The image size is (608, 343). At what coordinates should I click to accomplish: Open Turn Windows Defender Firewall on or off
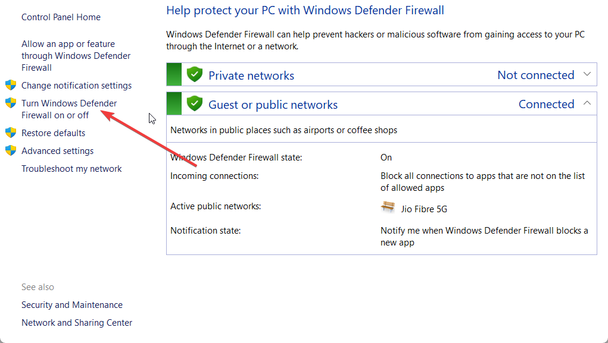pyautogui.click(x=68, y=109)
